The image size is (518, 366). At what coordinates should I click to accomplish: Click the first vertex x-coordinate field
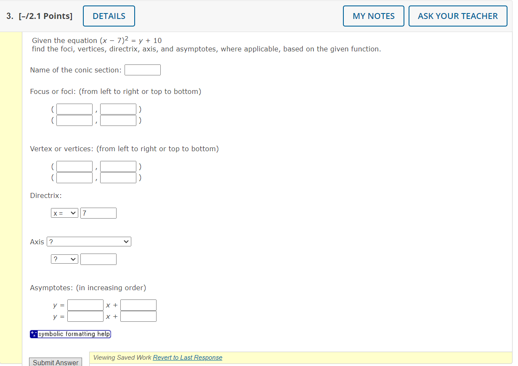(74, 166)
